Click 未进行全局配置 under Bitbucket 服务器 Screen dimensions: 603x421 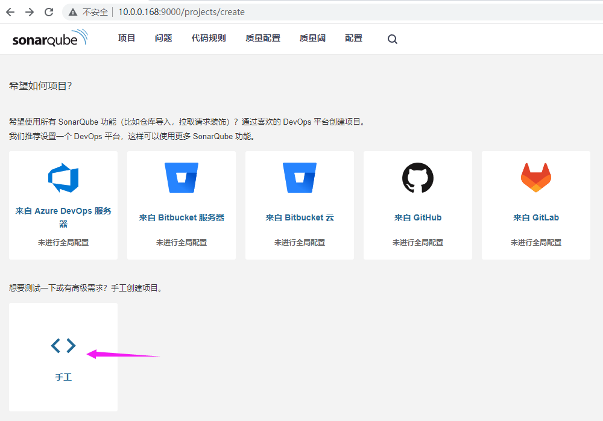click(x=182, y=242)
